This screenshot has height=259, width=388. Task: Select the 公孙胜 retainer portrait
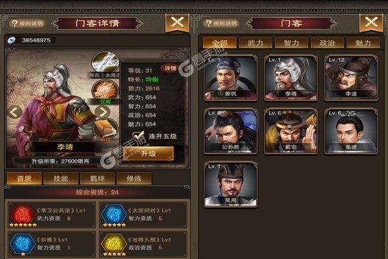click(x=230, y=131)
